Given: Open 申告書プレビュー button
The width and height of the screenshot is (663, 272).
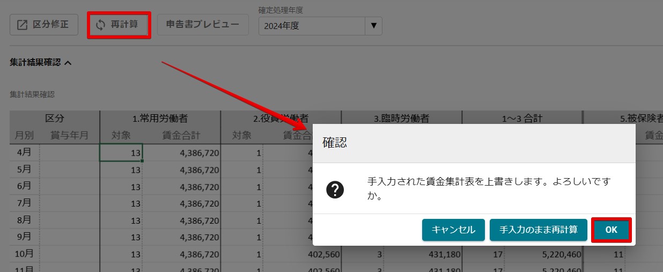Looking at the screenshot, I should pos(203,25).
